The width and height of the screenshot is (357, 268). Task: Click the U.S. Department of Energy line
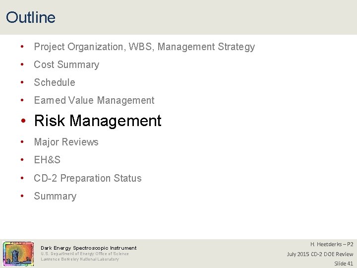(x=85, y=254)
